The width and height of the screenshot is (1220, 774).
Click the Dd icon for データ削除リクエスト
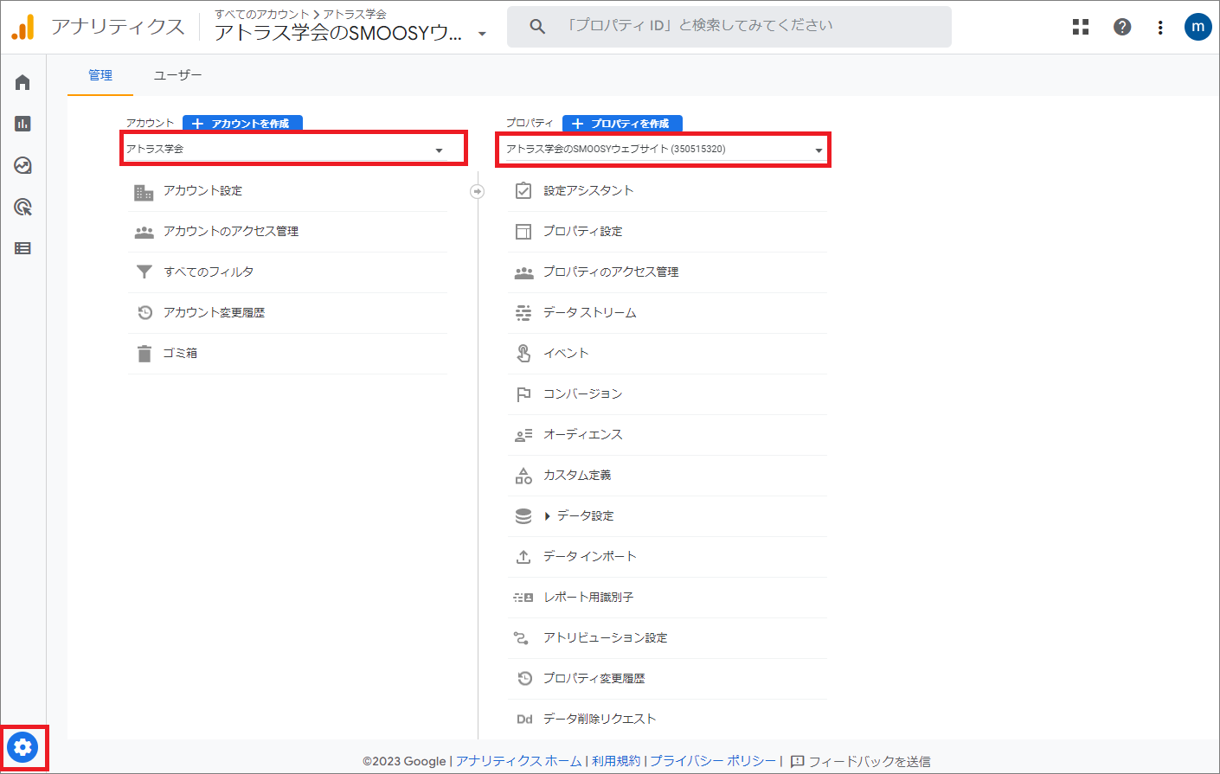[524, 720]
